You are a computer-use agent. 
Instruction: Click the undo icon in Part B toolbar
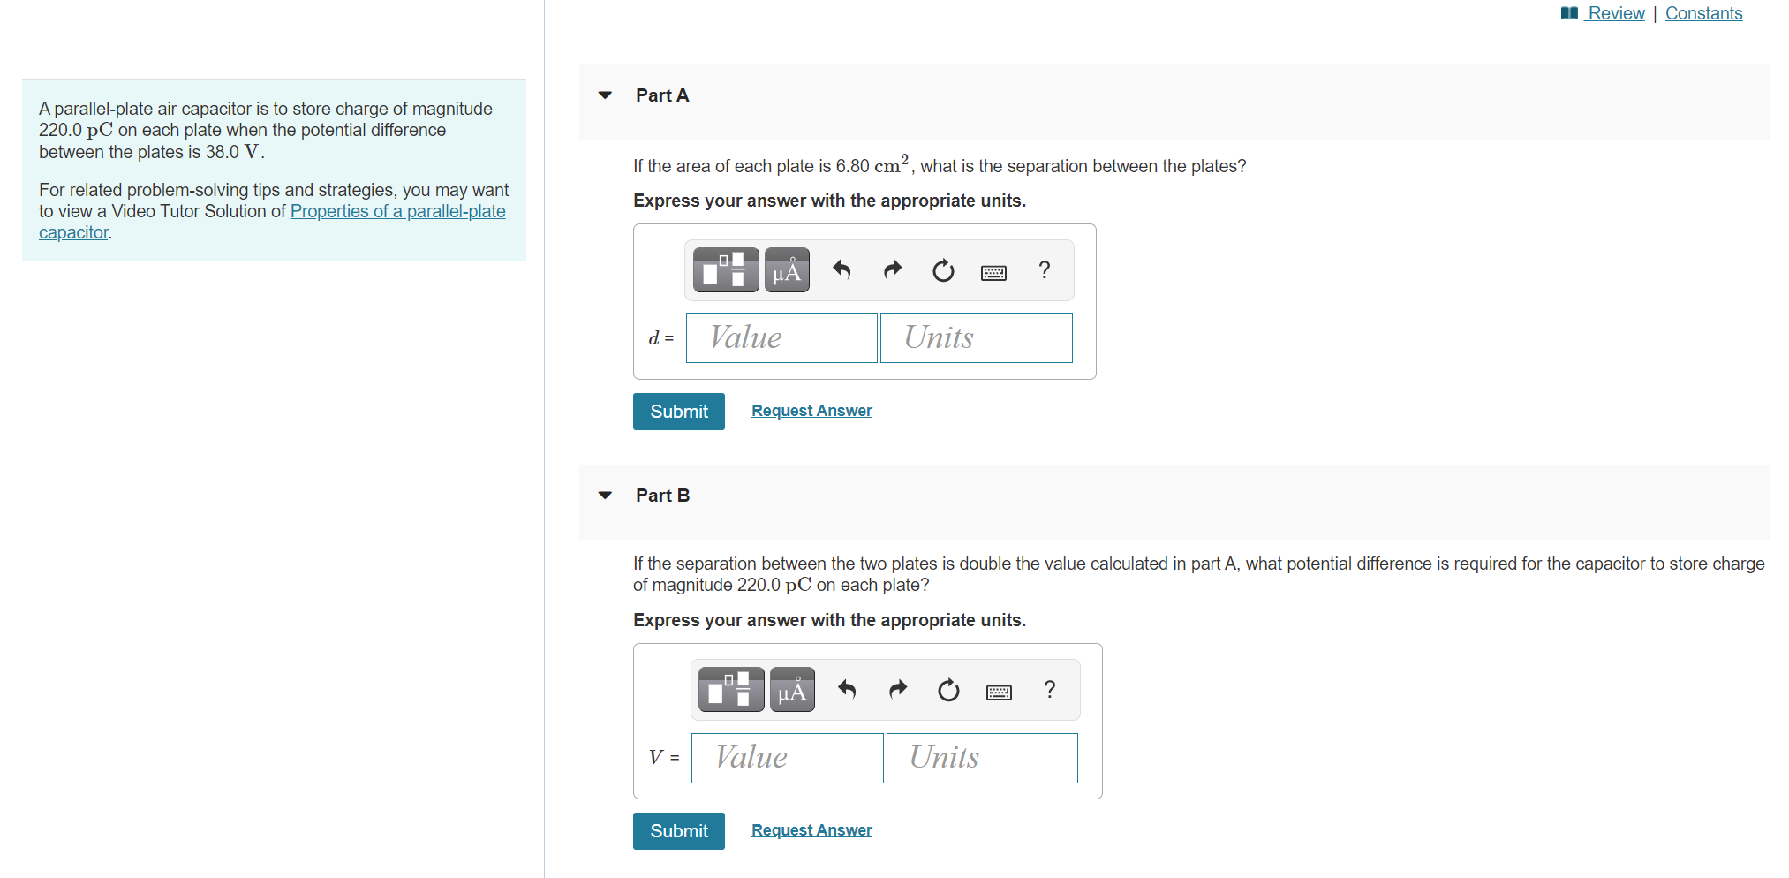pyautogui.click(x=846, y=690)
